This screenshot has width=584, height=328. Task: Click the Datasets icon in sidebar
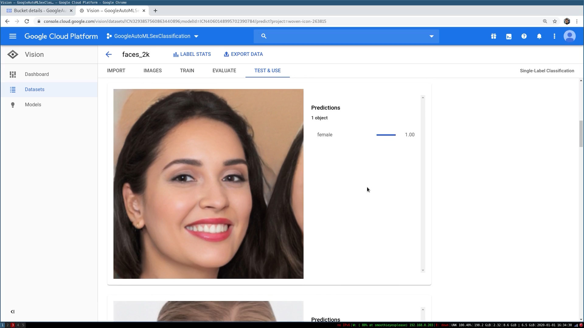coord(13,89)
